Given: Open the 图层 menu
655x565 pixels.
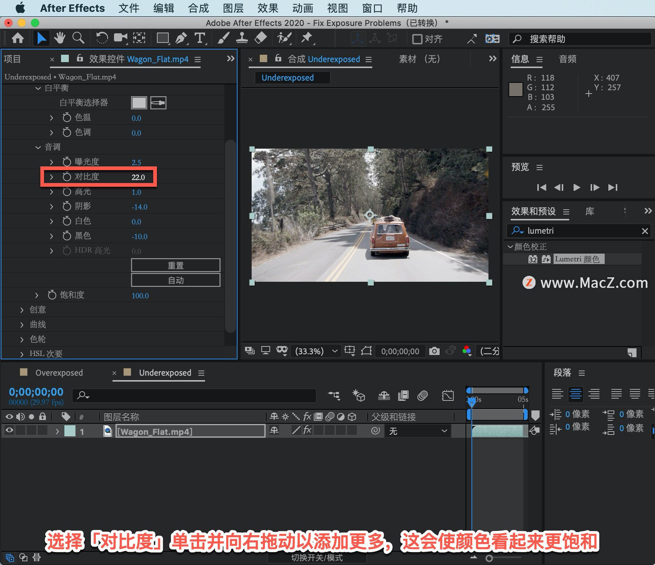Looking at the screenshot, I should coord(233,8).
